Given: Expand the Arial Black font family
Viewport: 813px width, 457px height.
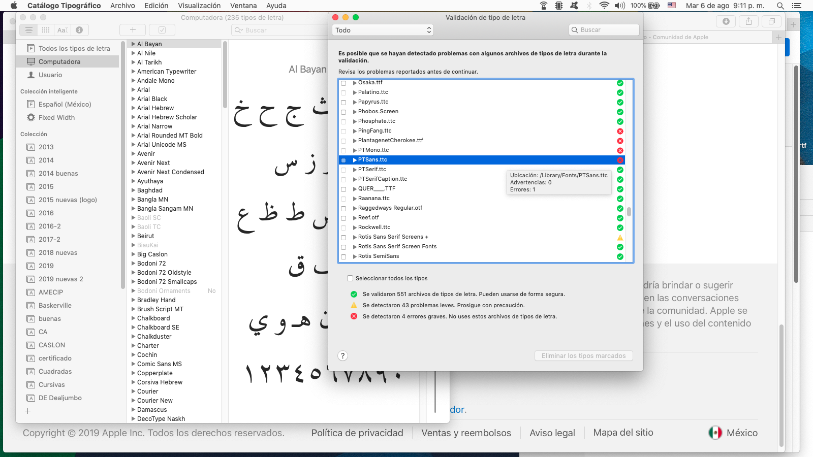Looking at the screenshot, I should 133,99.
